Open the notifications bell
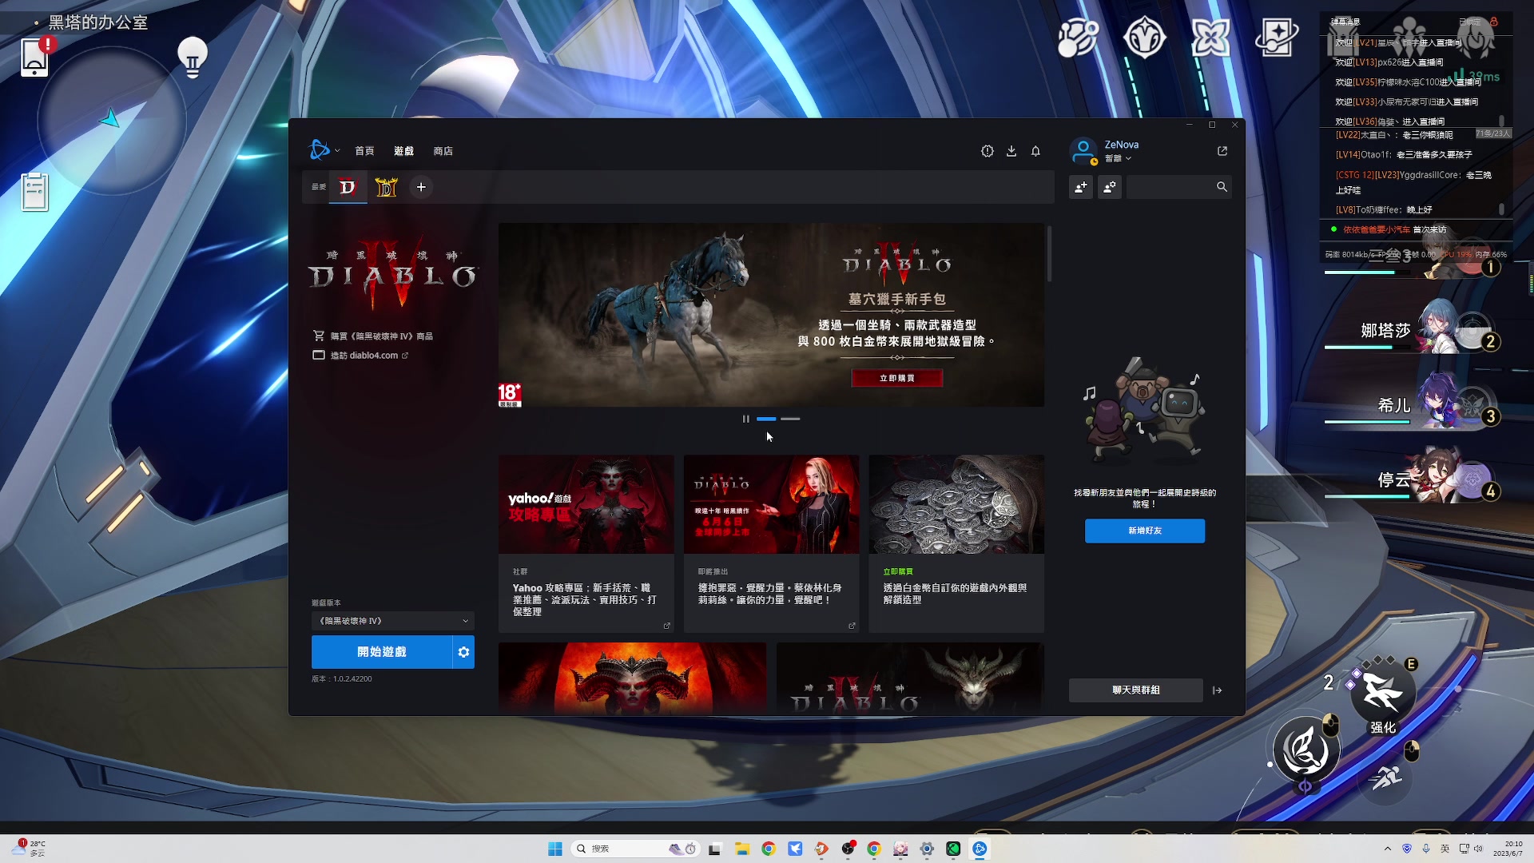This screenshot has height=863, width=1534. pos(1035,151)
